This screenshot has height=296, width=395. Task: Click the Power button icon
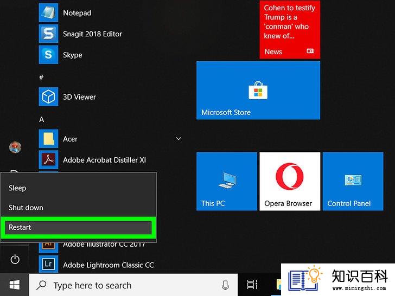15,259
